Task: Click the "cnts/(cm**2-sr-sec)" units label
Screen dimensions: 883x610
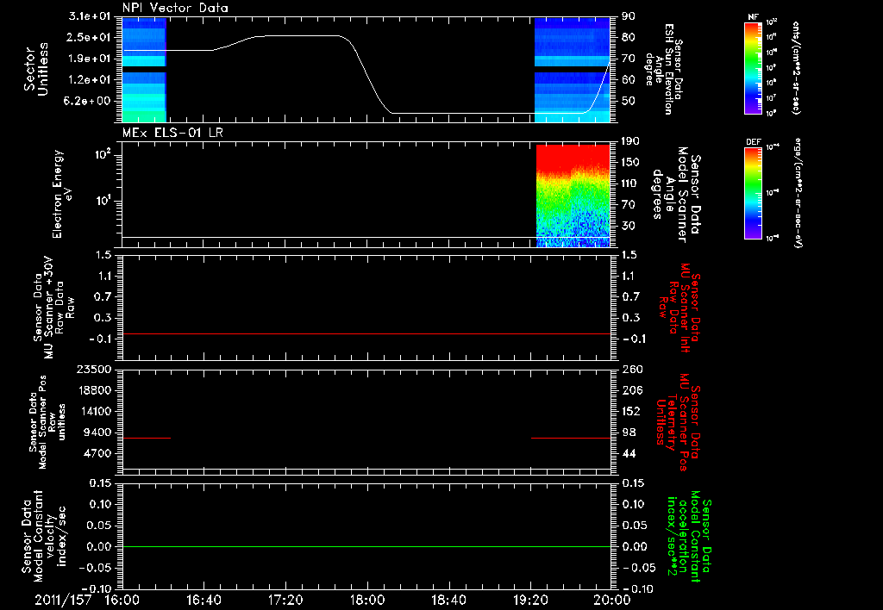Action: 796,67
